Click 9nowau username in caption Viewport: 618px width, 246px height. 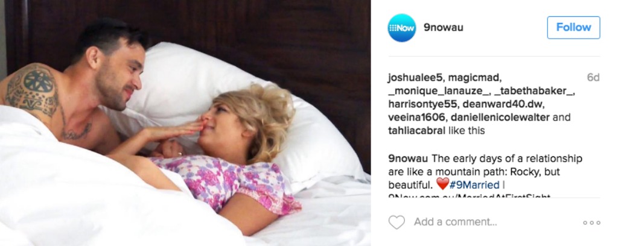tap(408, 159)
